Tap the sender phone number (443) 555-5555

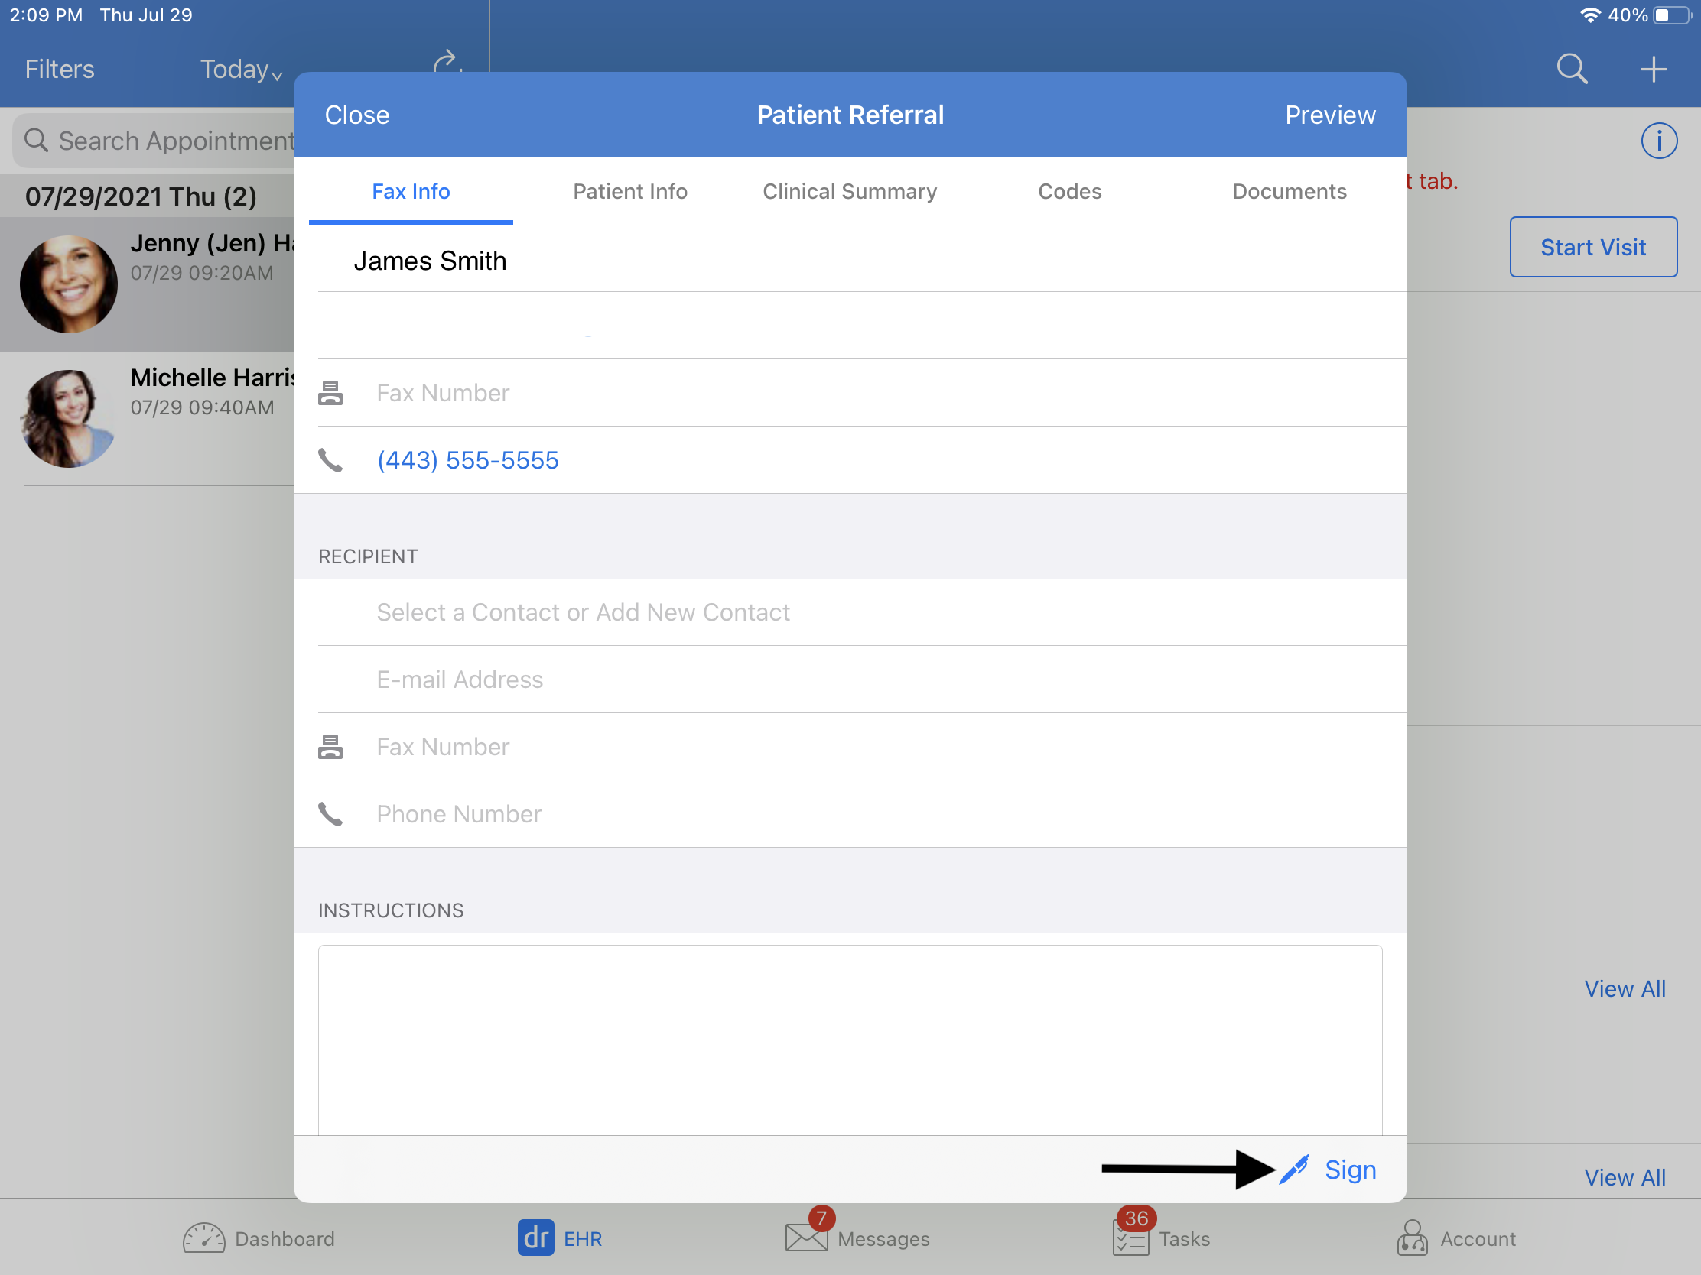coord(467,460)
